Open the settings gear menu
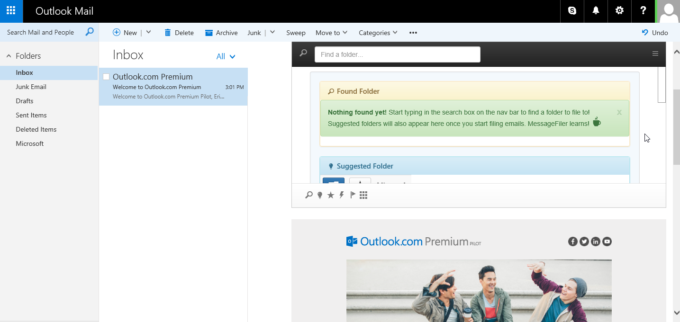The image size is (680, 322). [x=619, y=10]
